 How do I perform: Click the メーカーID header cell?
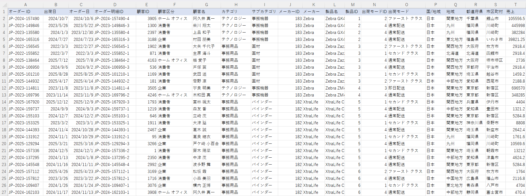pos(290,11)
